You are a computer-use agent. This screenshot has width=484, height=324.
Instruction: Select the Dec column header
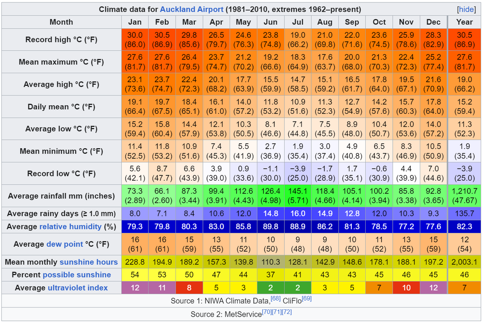click(x=433, y=22)
